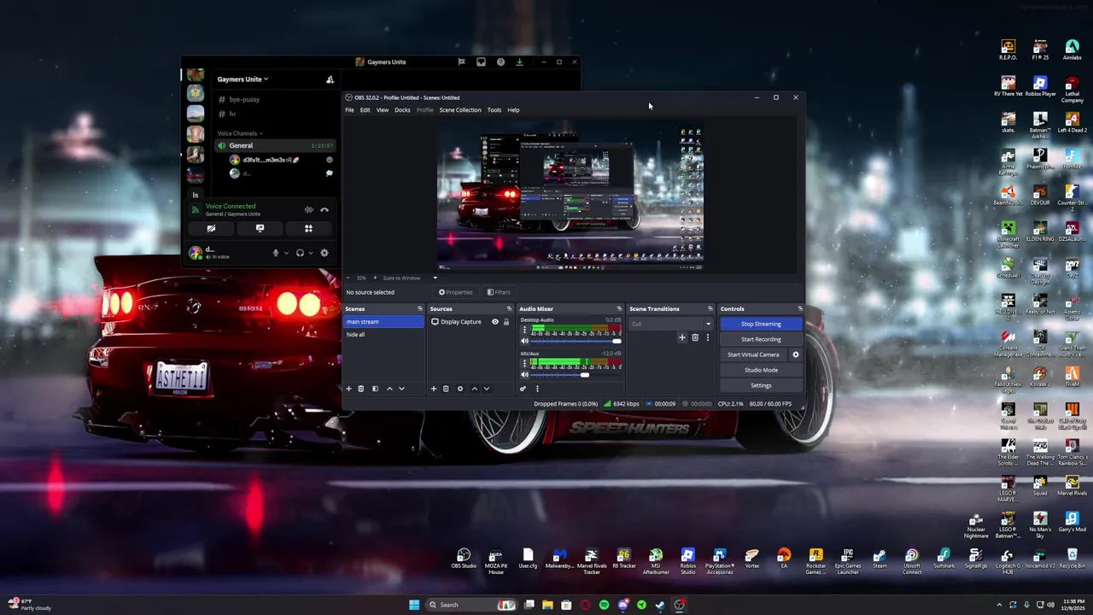Open OBS File menu

tap(349, 109)
